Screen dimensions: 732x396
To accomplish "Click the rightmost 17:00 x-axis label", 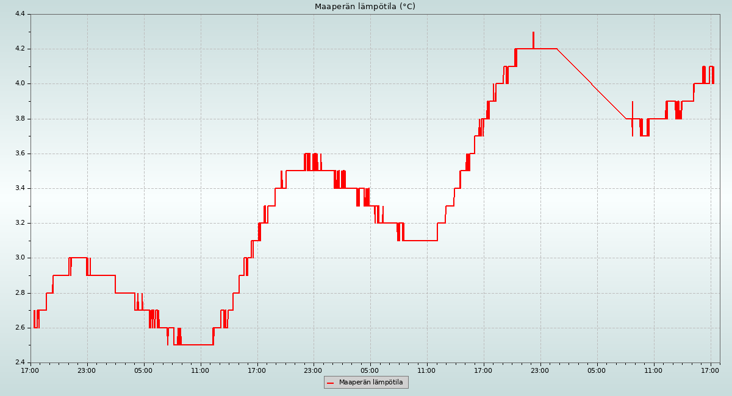I will (x=711, y=370).
